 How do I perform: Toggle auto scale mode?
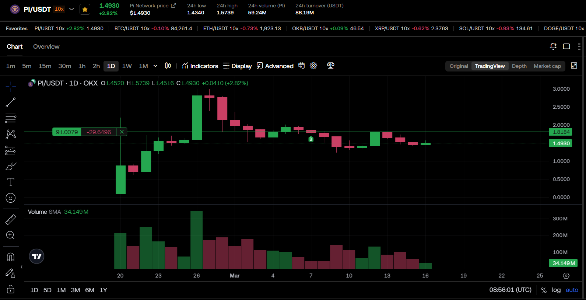point(572,290)
